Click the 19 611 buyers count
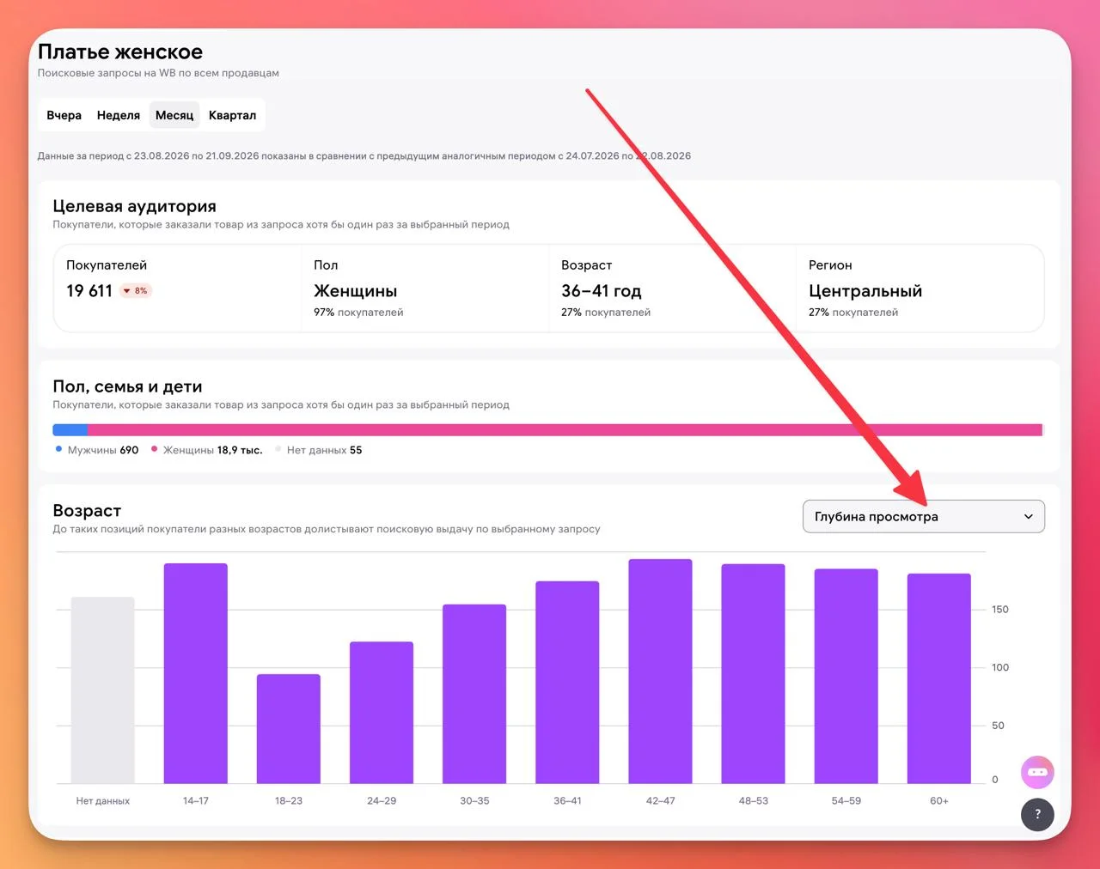This screenshot has width=1100, height=869. click(x=89, y=291)
